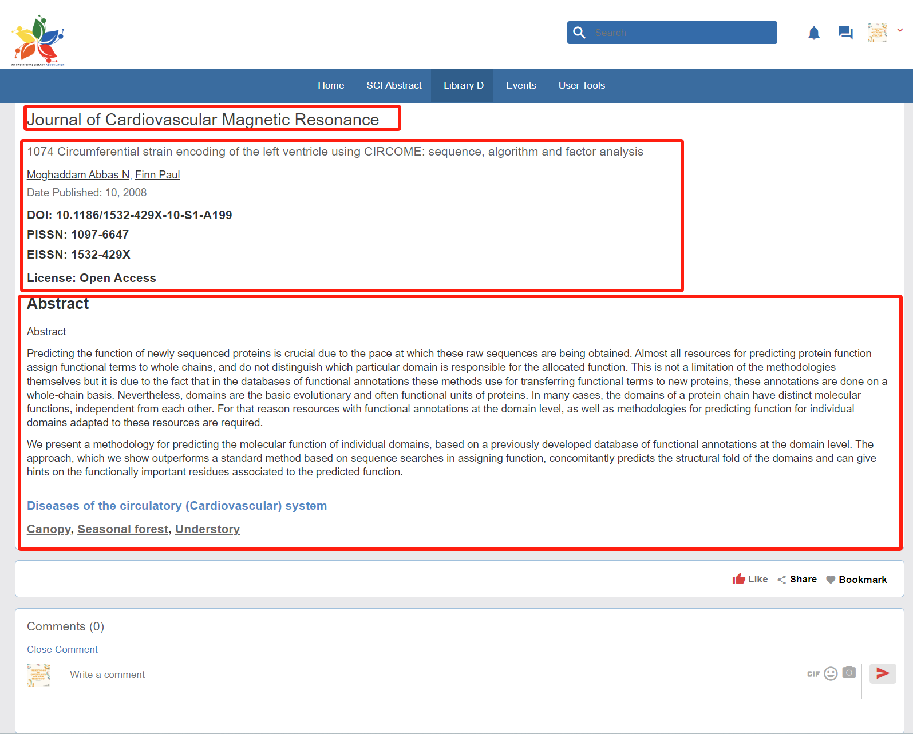Like this article
Screen dimensions: 913x734
[x=750, y=579]
